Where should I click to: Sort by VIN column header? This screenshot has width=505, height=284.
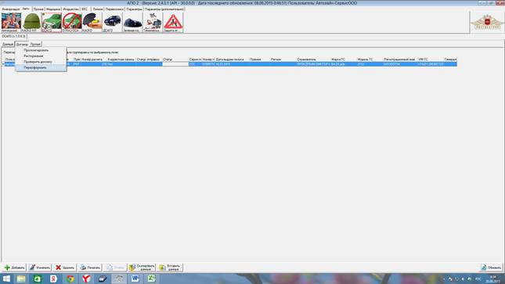point(431,59)
